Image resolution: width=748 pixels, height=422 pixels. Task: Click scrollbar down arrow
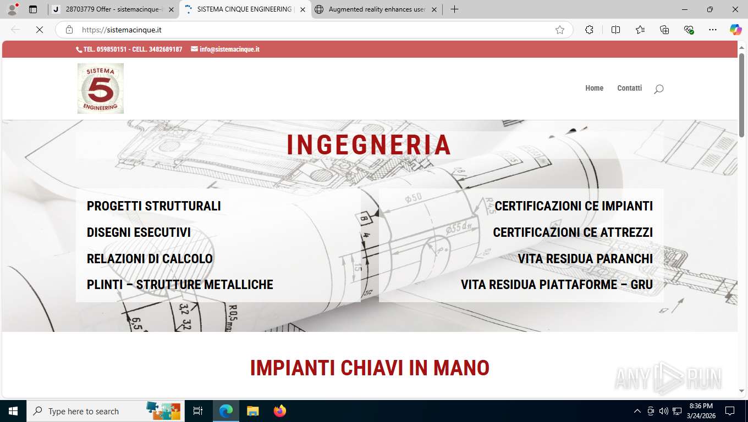tap(741, 391)
